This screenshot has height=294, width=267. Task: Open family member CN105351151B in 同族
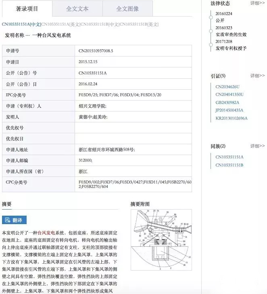pyautogui.click(x=229, y=165)
